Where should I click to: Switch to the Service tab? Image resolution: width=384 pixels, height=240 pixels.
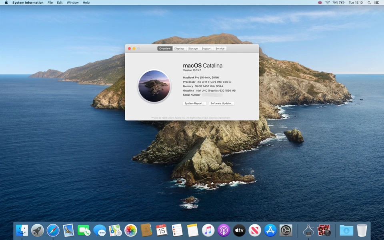point(220,48)
